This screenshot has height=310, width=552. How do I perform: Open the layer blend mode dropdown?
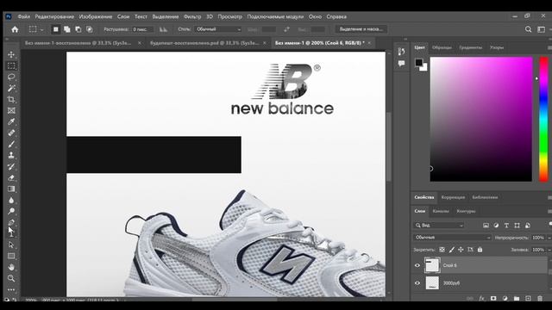[x=452, y=238]
